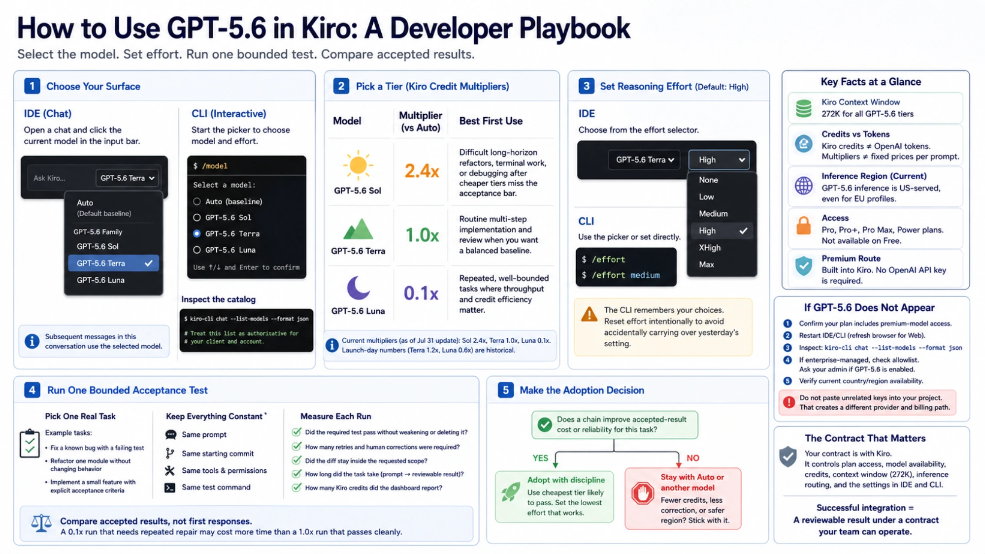985x554 pixels.
Task: Click the Same starting commit branch icon
Action: click(170, 453)
